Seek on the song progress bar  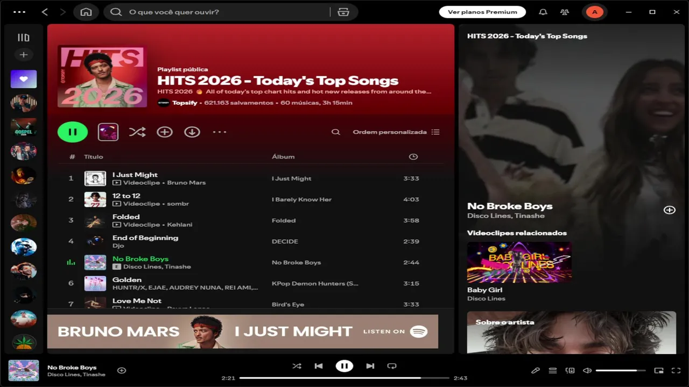click(x=344, y=378)
